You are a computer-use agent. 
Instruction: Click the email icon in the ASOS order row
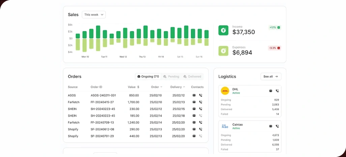coord(194,95)
